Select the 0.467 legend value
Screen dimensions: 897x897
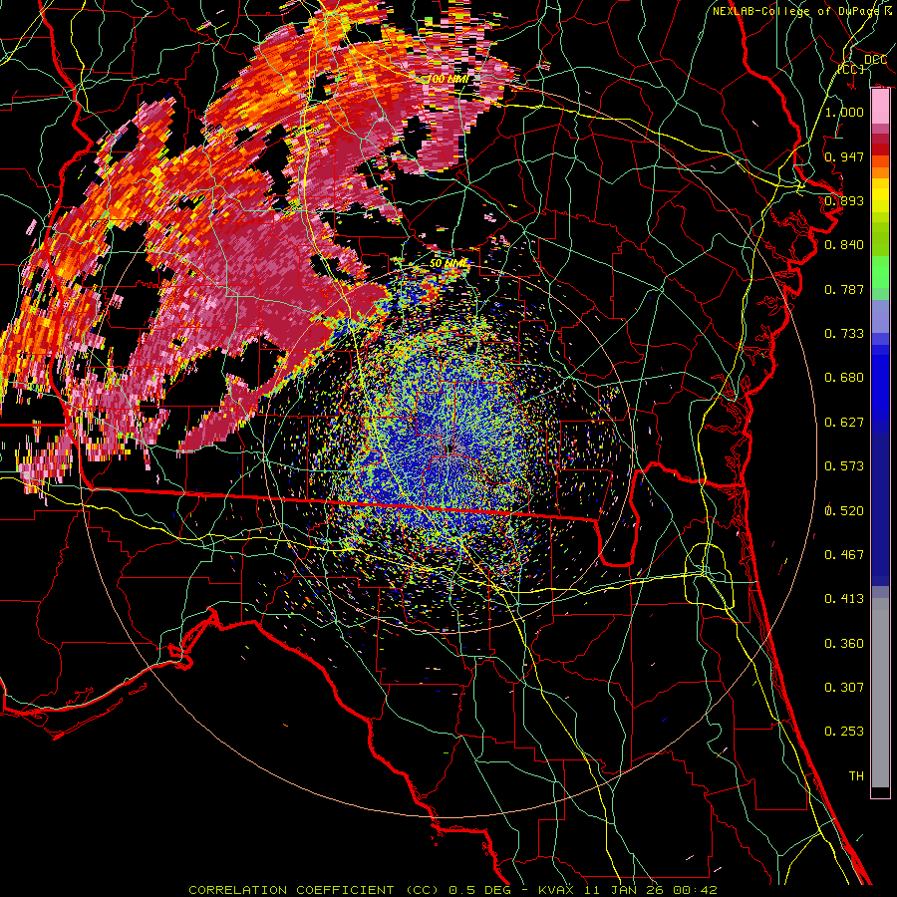coord(844,555)
